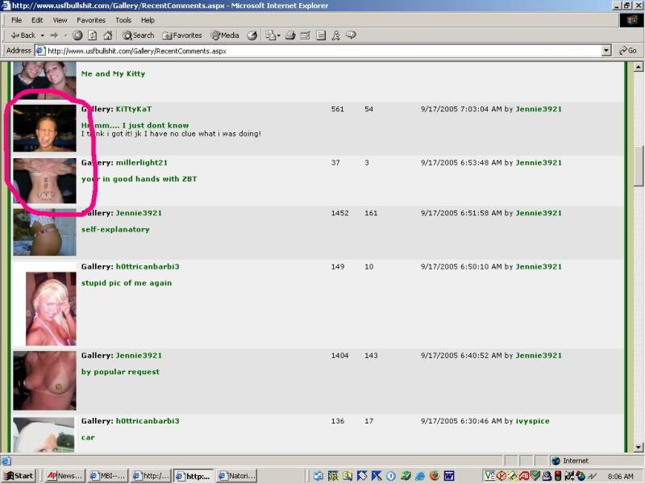Open the Back button history dropdown arrow
This screenshot has height=484, width=645.
coord(42,35)
